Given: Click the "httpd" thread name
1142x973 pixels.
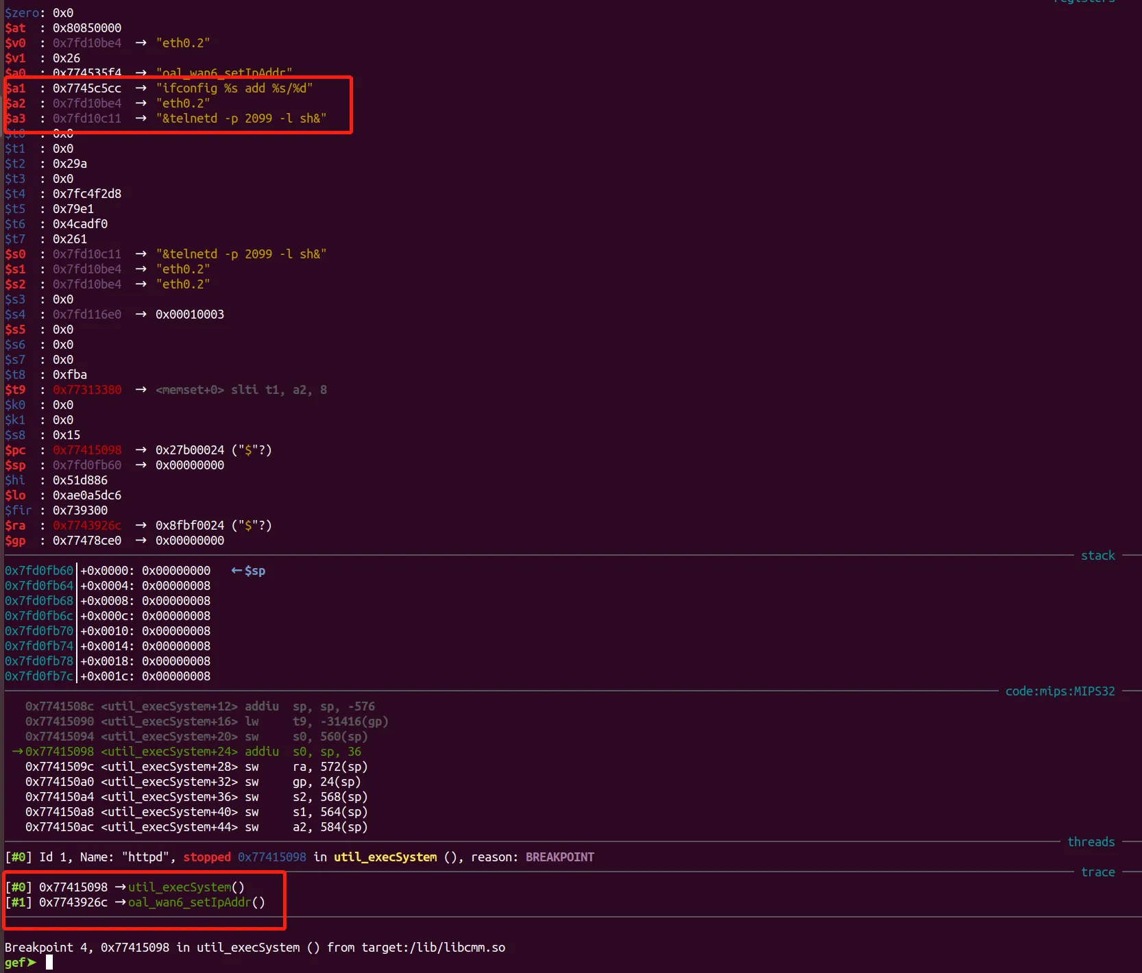Looking at the screenshot, I should tap(146, 857).
